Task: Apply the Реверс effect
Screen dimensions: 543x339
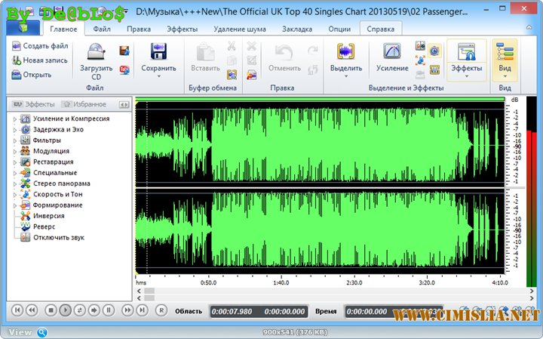Action: click(x=43, y=227)
